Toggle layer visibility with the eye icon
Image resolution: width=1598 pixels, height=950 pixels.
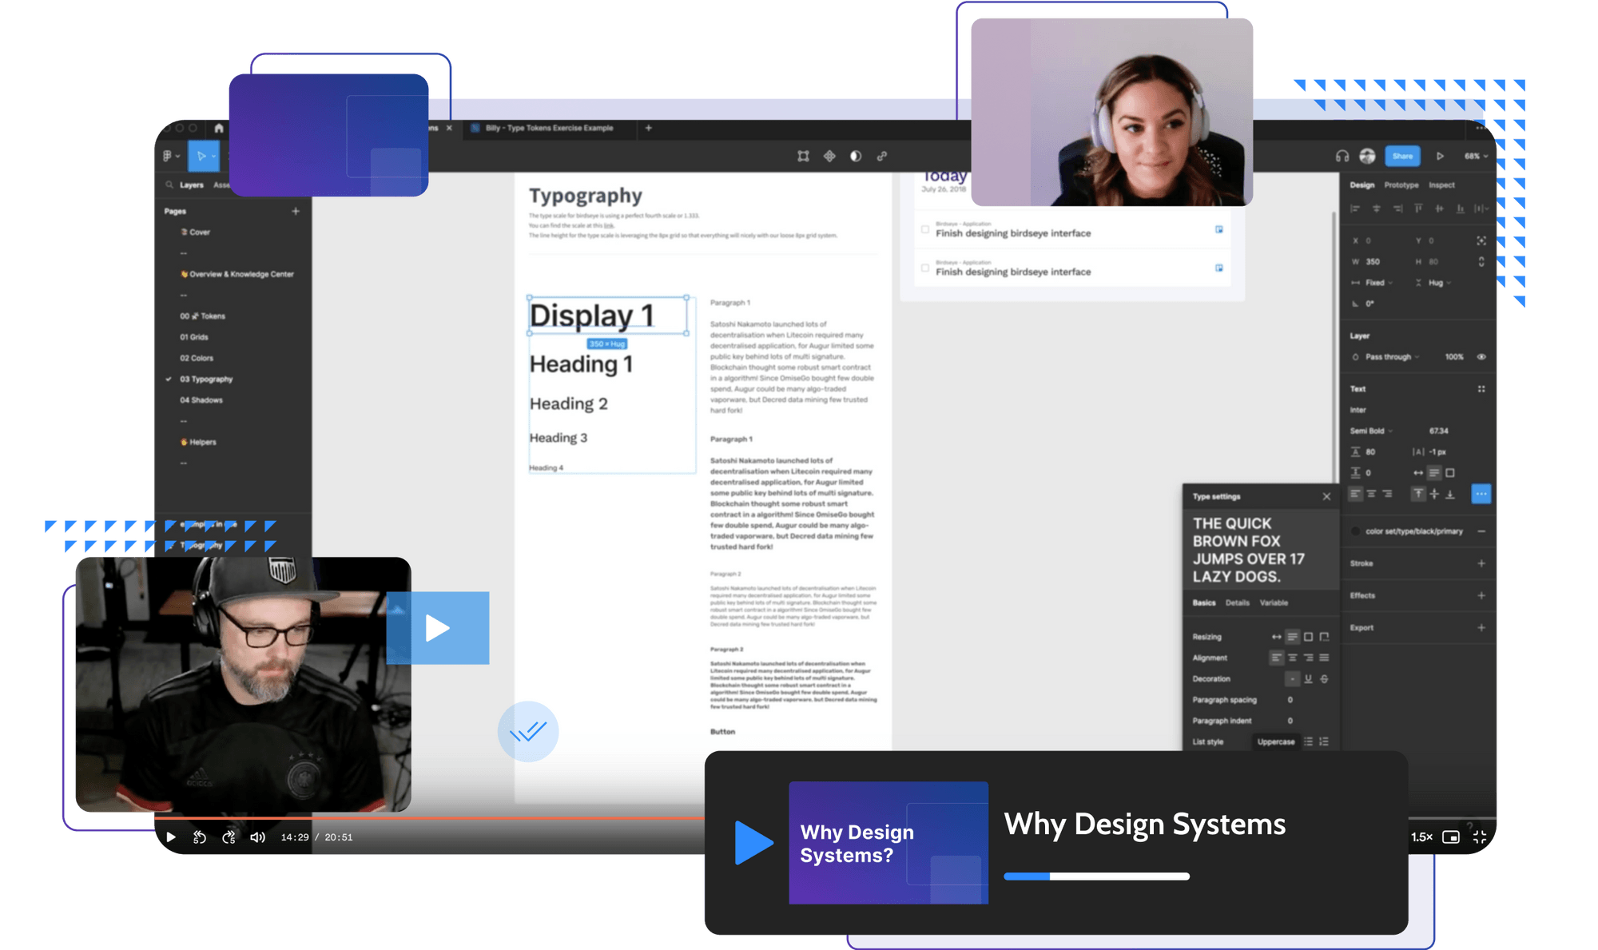click(1481, 357)
